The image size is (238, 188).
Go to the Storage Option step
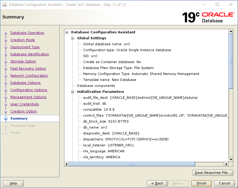(23, 61)
